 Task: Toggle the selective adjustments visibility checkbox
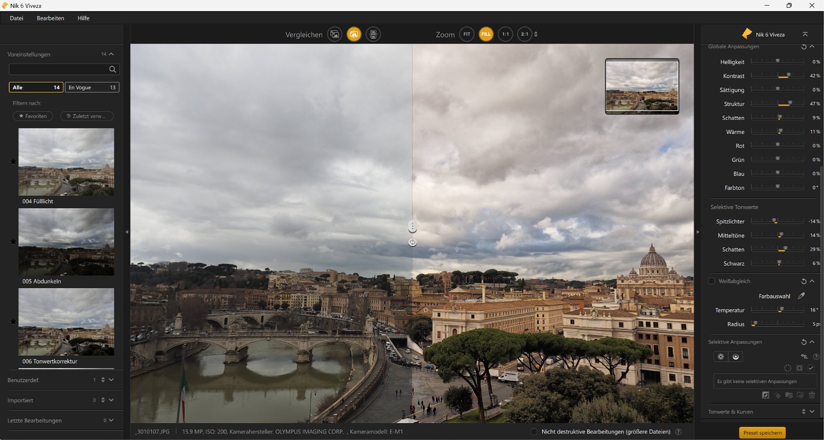tap(811, 368)
